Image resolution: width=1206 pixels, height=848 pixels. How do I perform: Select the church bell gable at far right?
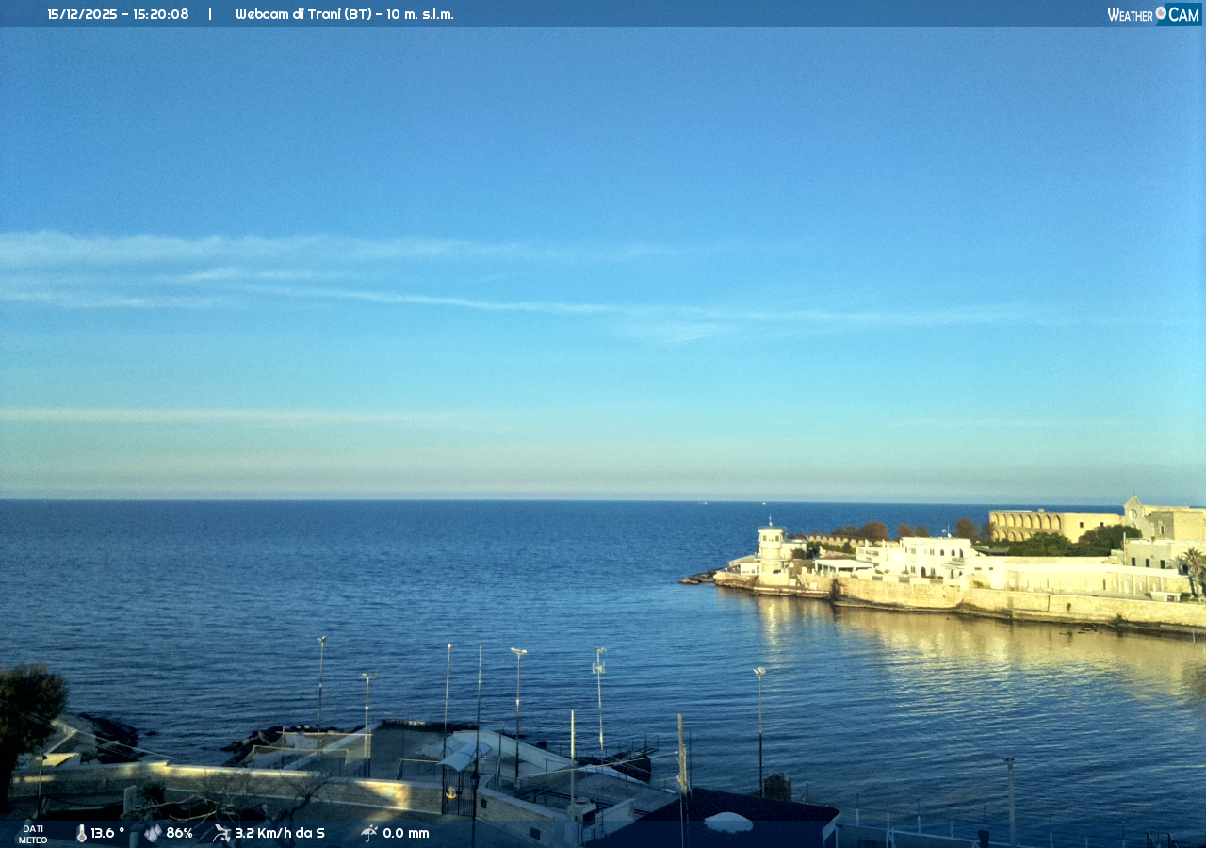1133,514
